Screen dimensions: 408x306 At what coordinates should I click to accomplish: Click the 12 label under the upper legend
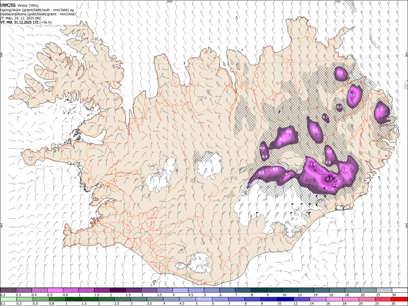tap(300, 295)
